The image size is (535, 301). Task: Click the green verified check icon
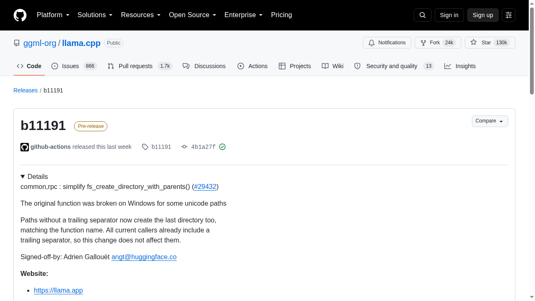[x=222, y=147]
